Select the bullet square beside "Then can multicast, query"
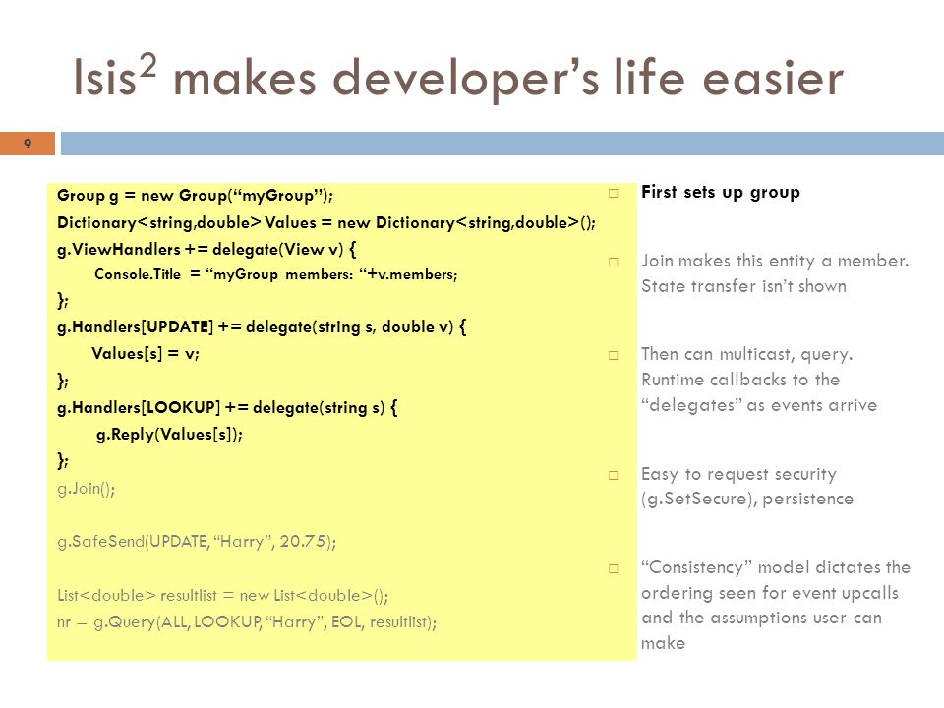This screenshot has width=944, height=708. [x=613, y=355]
